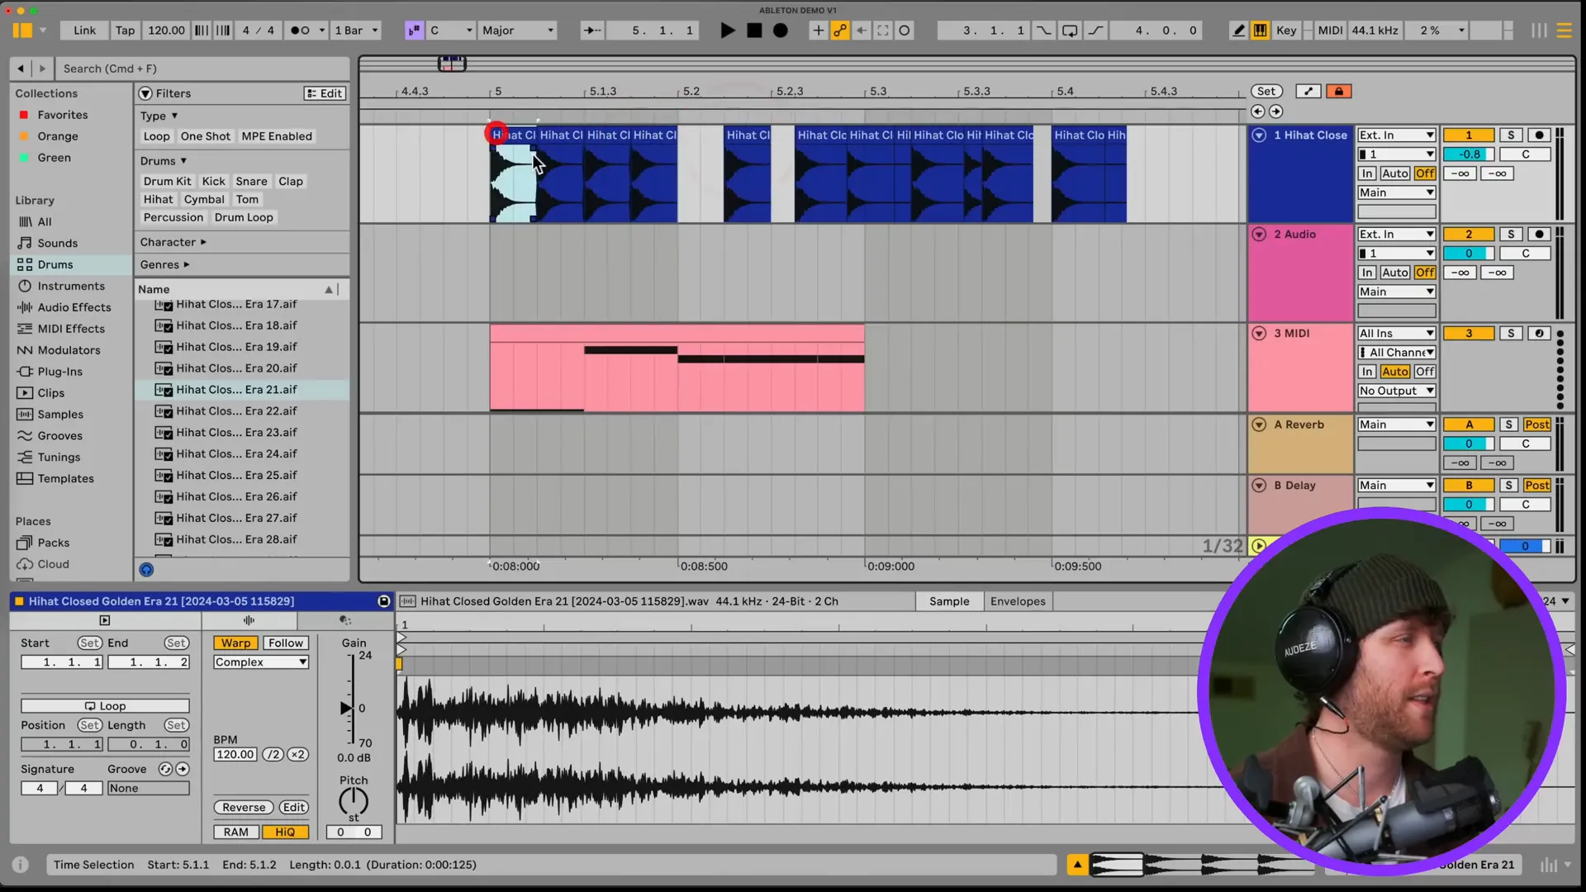Open Grooves category
This screenshot has height=892, width=1586.
(59, 436)
